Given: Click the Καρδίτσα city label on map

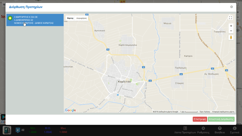Looking at the screenshot, I should point(124,82).
